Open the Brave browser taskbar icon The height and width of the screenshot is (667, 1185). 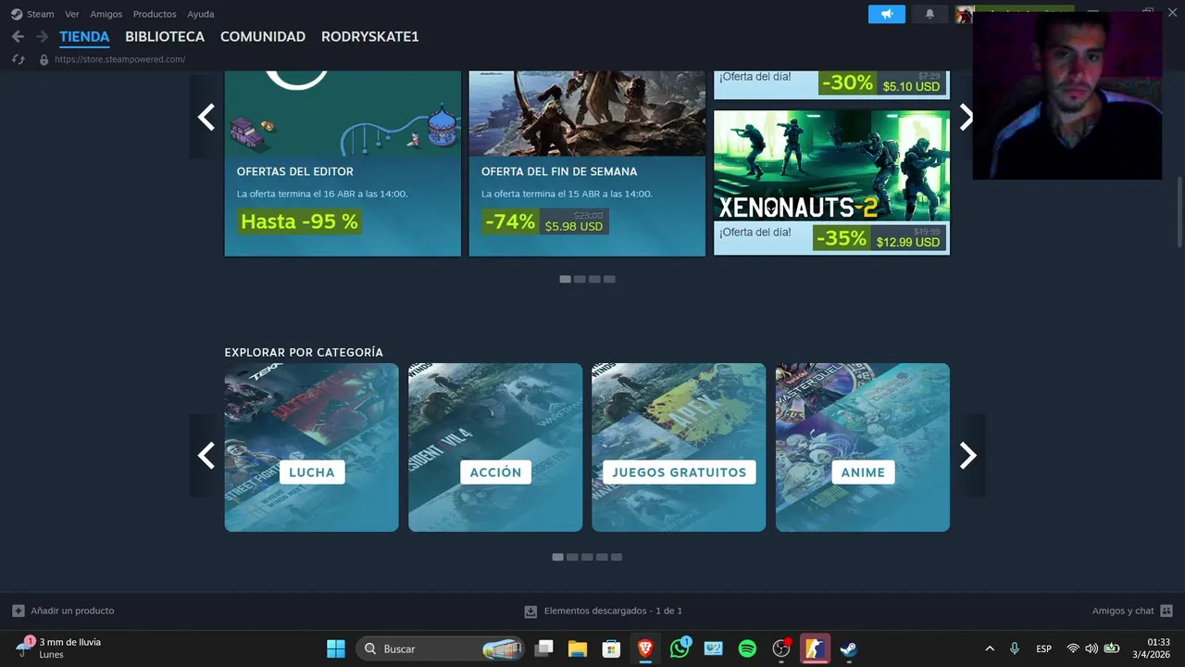[x=645, y=648]
